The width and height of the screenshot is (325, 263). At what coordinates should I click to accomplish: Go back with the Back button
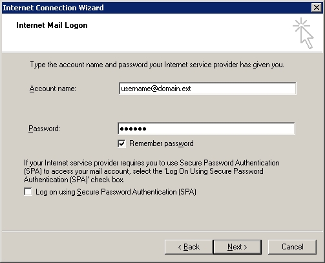(189, 247)
